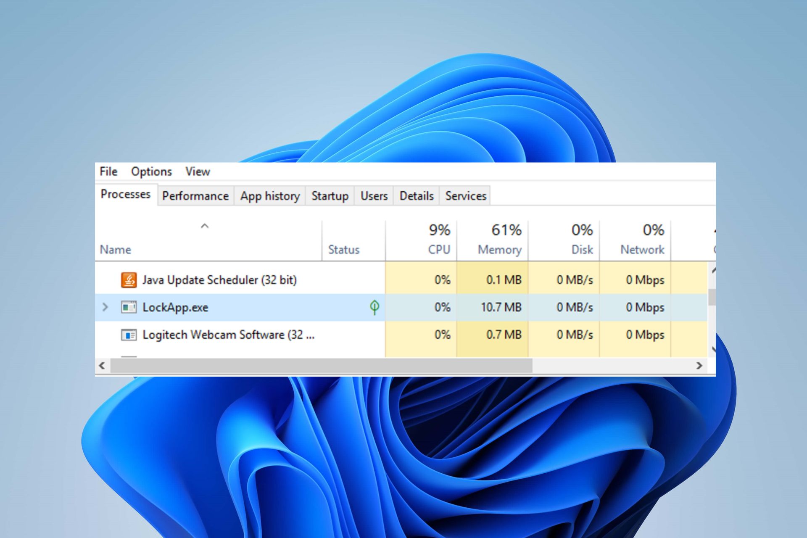The image size is (807, 538).
Task: Click the LockApp.exe application icon
Action: tap(130, 307)
